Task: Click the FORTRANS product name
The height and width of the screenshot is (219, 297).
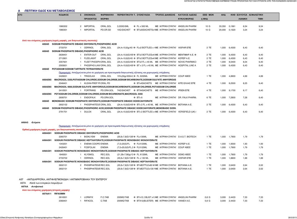Action: pos(90,91)
